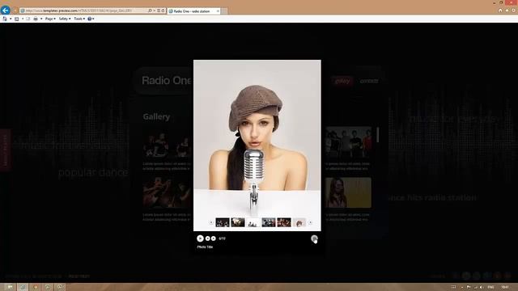Open browser settings gear at top right
Viewport: 518px width, 291px height.
pos(514,11)
